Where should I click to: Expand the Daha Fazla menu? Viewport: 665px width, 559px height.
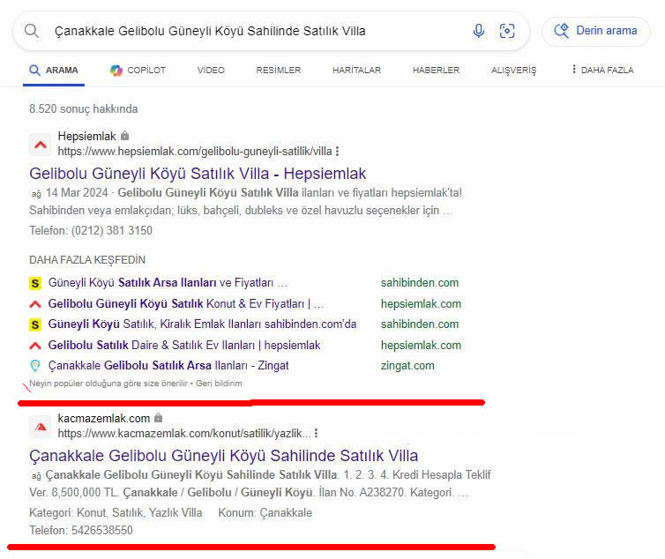602,71
